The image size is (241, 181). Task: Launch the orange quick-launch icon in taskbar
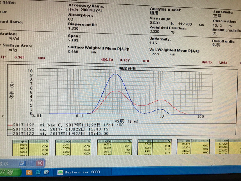click(x=29, y=172)
